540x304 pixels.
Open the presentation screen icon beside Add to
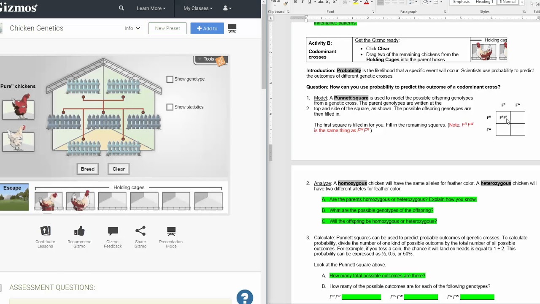[x=232, y=28]
